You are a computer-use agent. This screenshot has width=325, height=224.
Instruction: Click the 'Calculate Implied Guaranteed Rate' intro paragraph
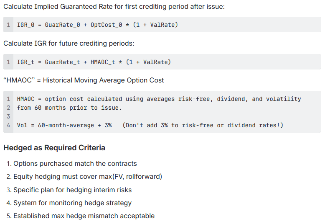114,7
